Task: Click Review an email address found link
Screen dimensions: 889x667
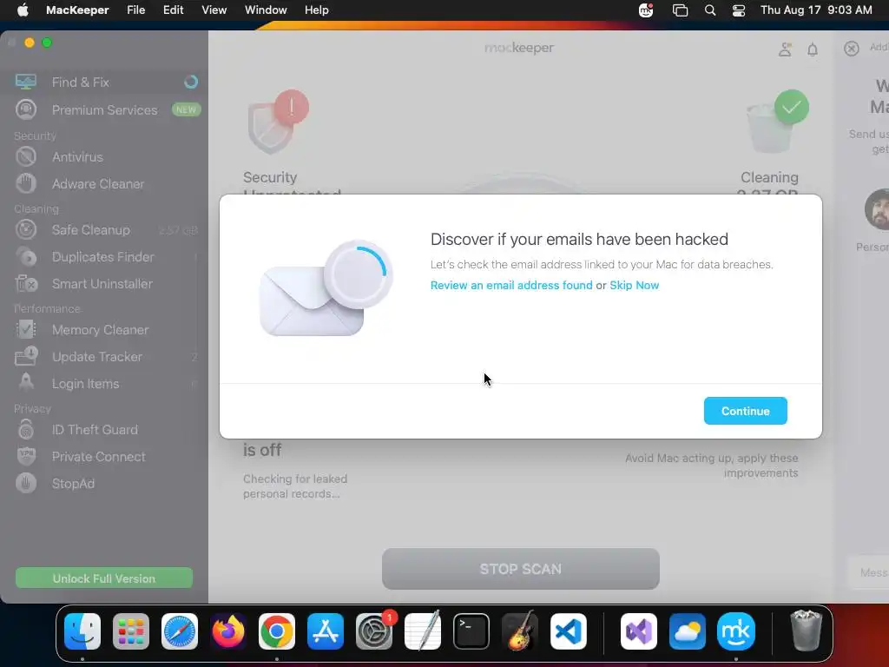Action: pos(510,285)
